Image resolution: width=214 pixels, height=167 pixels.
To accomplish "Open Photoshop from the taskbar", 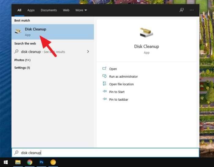I will click(x=41, y=162).
